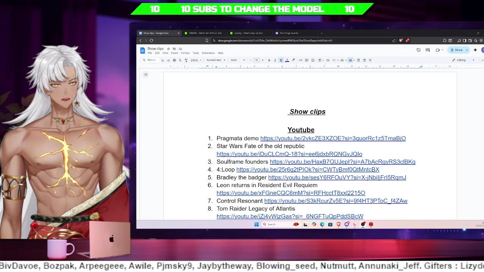Run spelling and grammar check icon
This screenshot has height=272, width=484.
(x=180, y=60)
